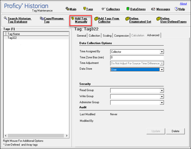Image resolution: width=191 pixels, height=149 pixels.
Task: Click the tag list horizontal scrollbar thumb
Action: (x=36, y=136)
